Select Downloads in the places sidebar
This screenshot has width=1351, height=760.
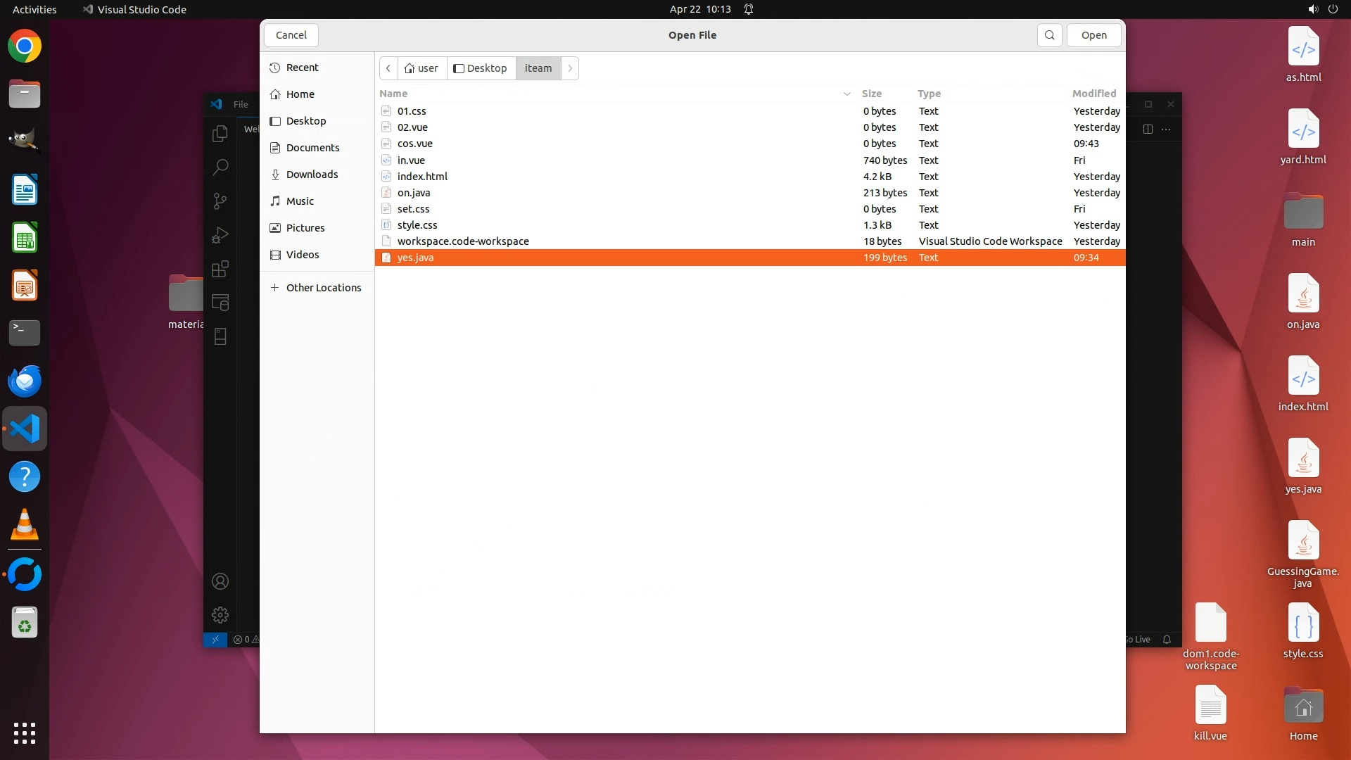coord(312,175)
